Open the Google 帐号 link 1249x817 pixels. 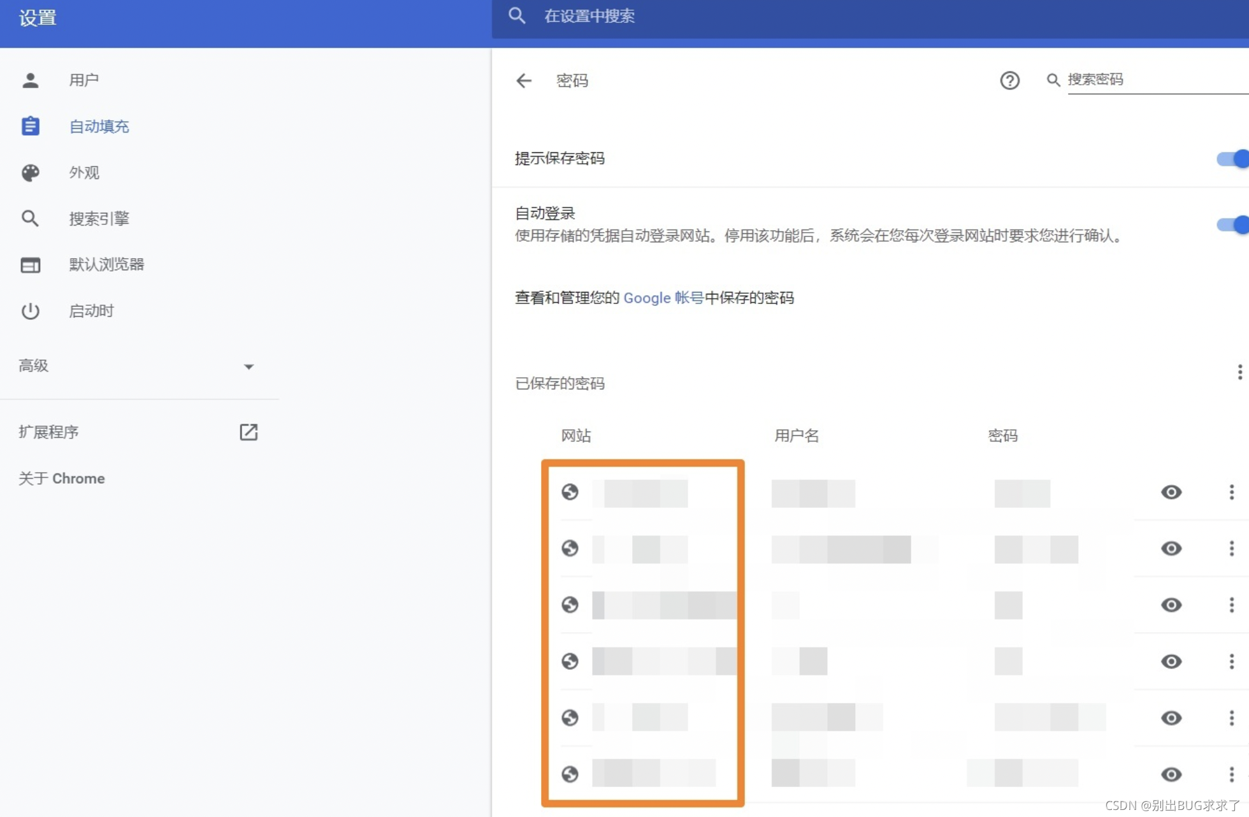tap(663, 298)
